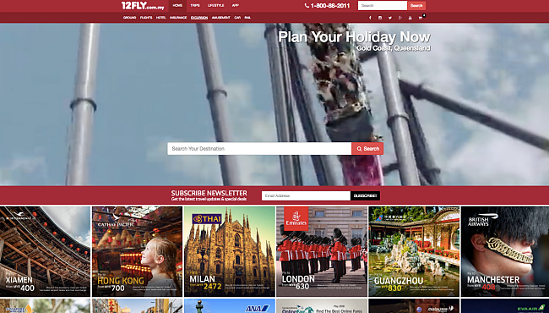Open the APP menu item
549x313 pixels.
[x=236, y=6]
